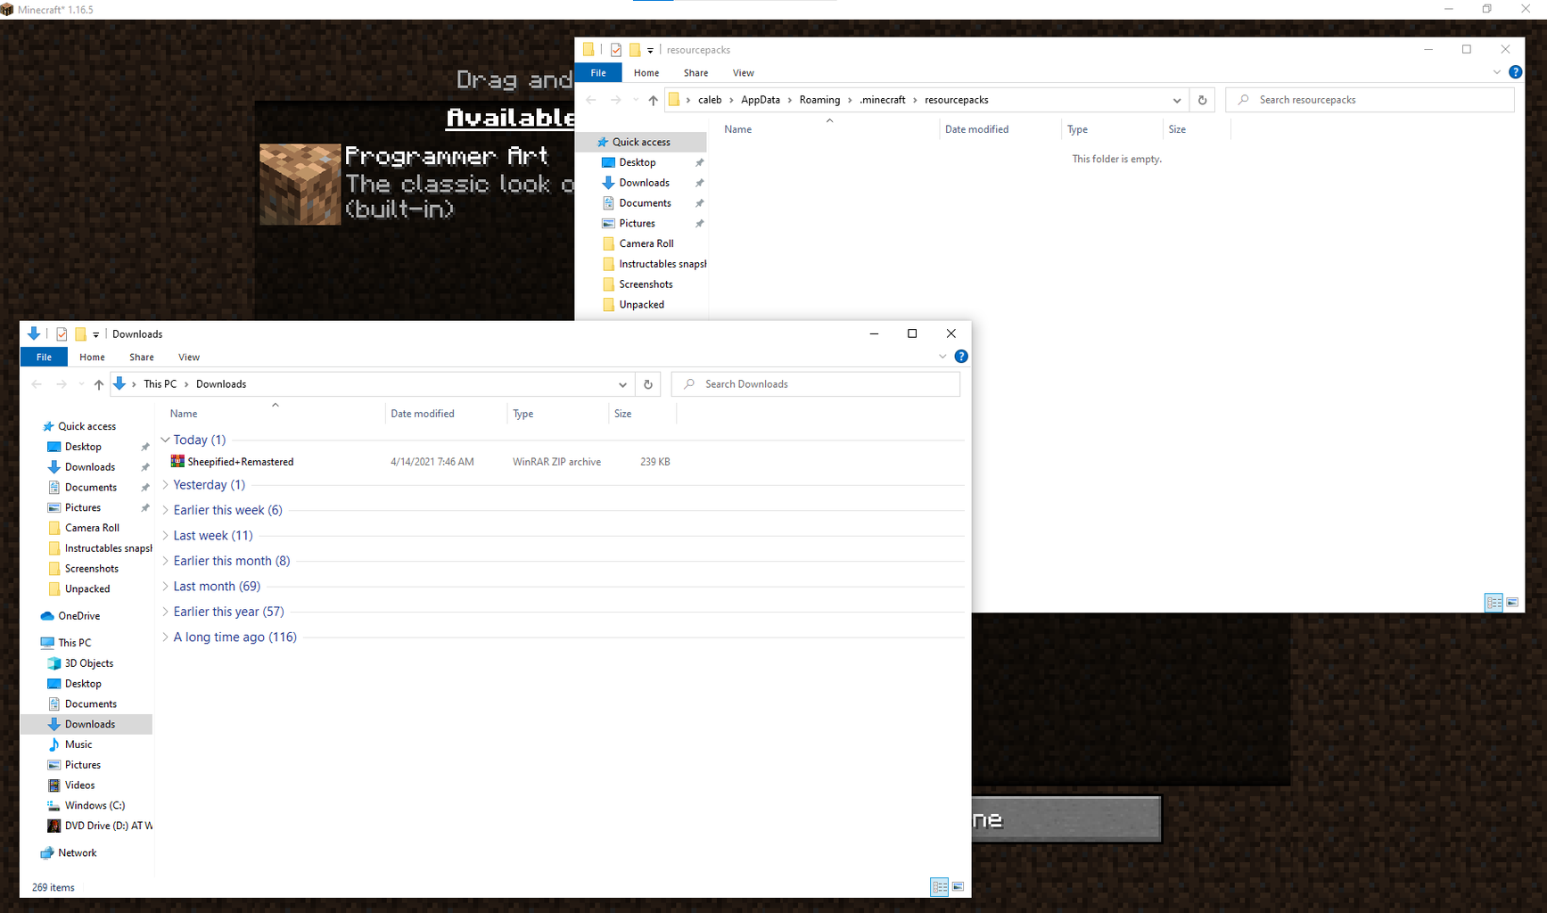
Task: Unpin Pictures from Quick access
Action: tap(145, 507)
